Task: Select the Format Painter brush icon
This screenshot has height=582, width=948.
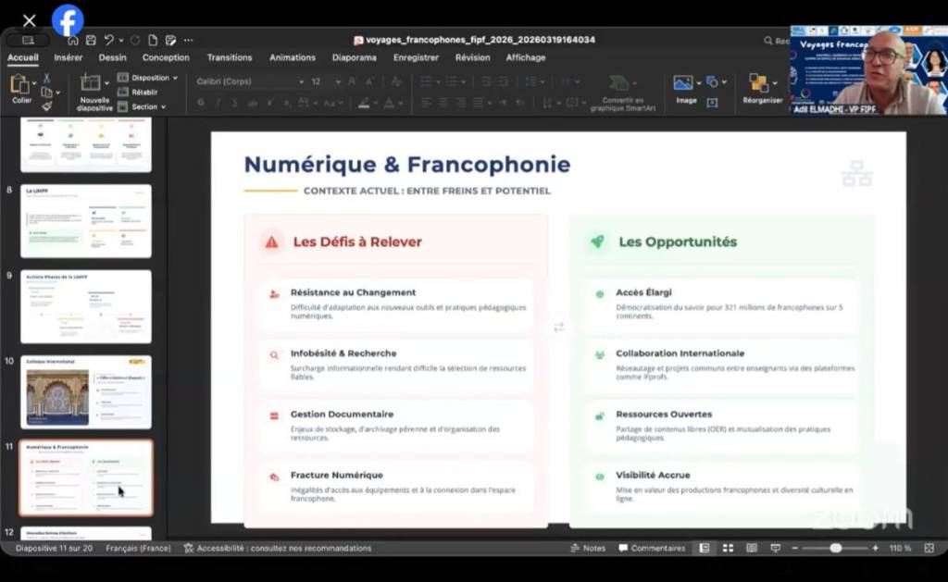Action: pos(46,105)
